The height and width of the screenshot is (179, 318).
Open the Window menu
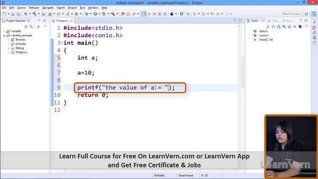[x=93, y=8]
